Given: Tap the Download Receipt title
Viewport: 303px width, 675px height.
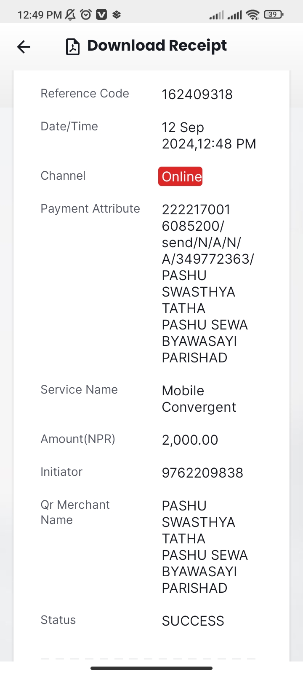Looking at the screenshot, I should click(157, 46).
